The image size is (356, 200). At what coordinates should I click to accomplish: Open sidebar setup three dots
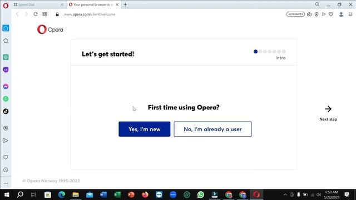pyautogui.click(x=6, y=183)
